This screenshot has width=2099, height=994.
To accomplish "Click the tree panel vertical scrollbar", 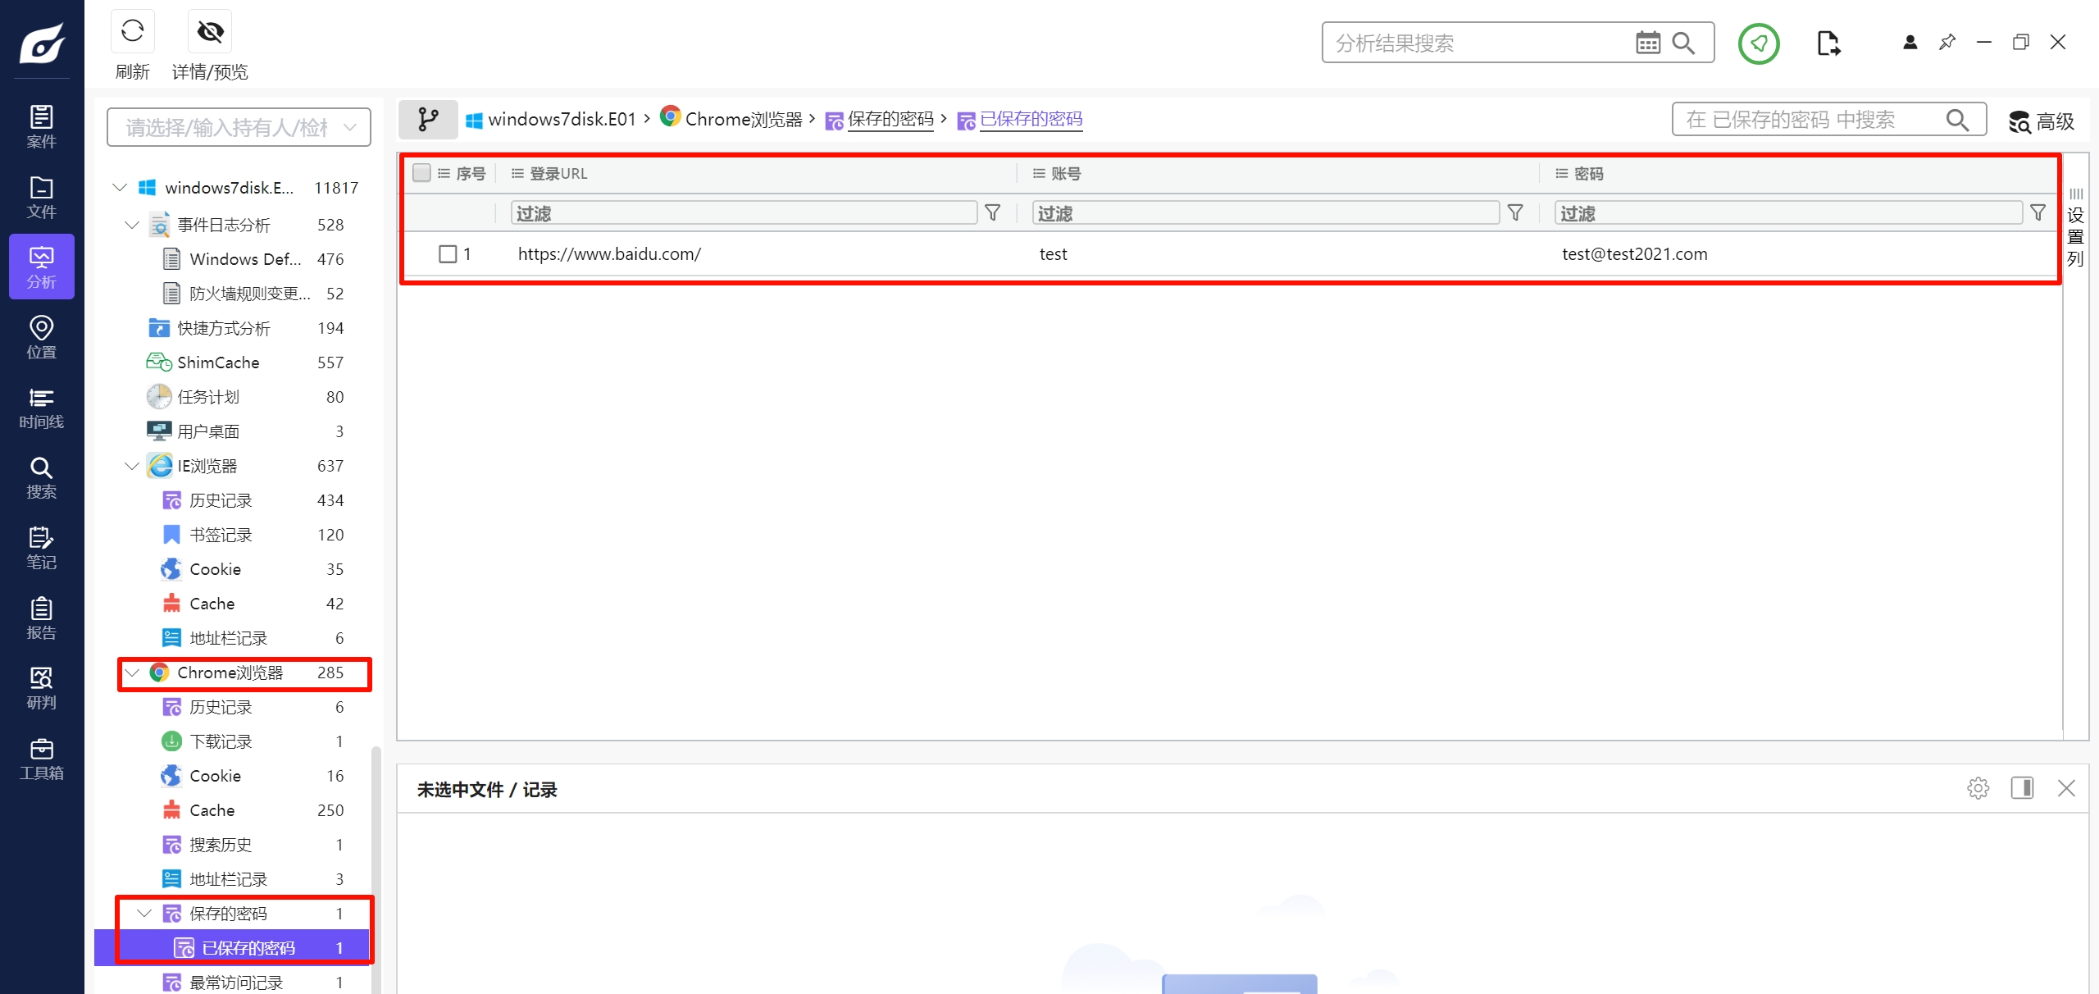I will (376, 869).
